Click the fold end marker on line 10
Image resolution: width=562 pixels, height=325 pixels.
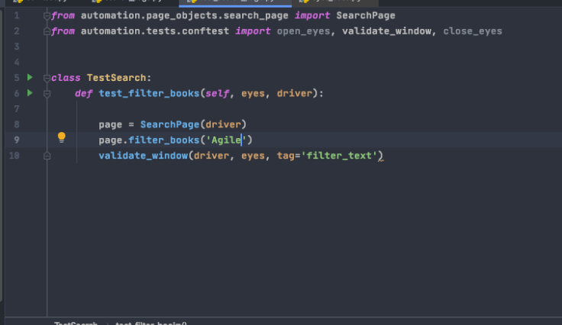coord(47,156)
